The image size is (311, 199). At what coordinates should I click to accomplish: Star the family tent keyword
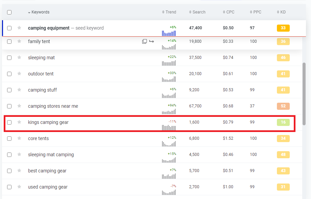point(19,41)
